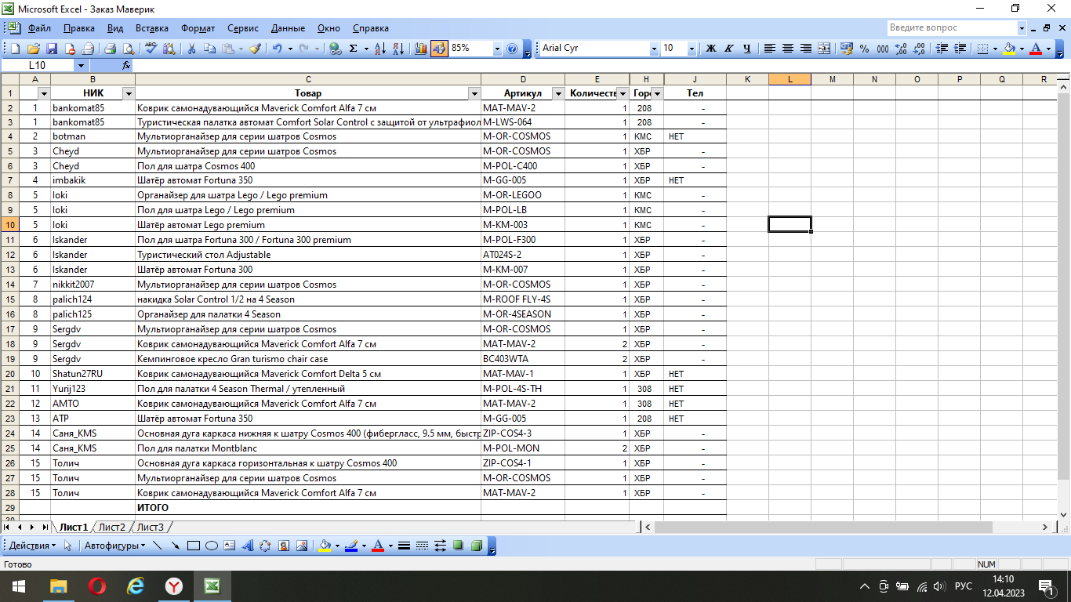
Task: Open the Правка menu
Action: (79, 28)
